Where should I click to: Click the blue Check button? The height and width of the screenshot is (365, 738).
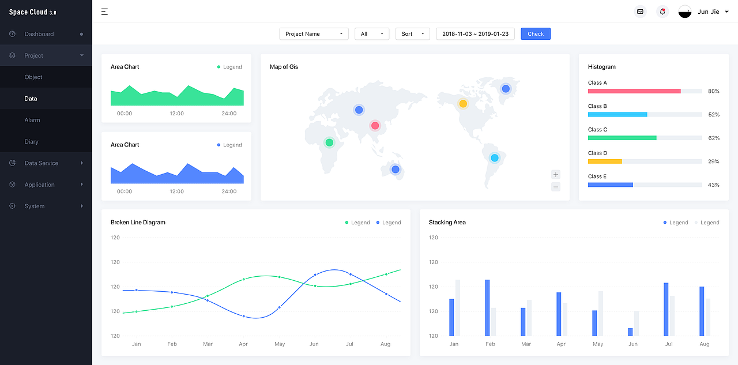pos(536,34)
